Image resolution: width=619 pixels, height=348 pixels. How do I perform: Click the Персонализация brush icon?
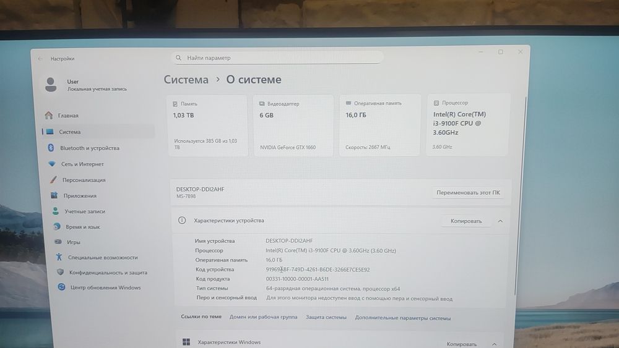click(53, 180)
